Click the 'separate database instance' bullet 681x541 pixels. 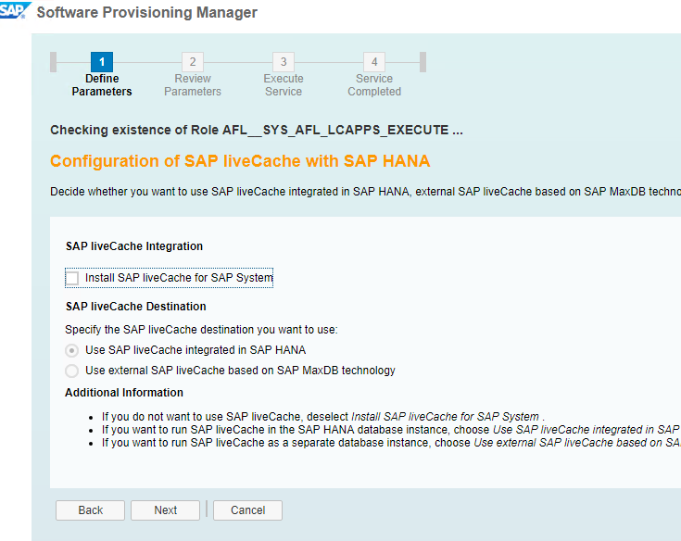pyautogui.click(x=391, y=443)
